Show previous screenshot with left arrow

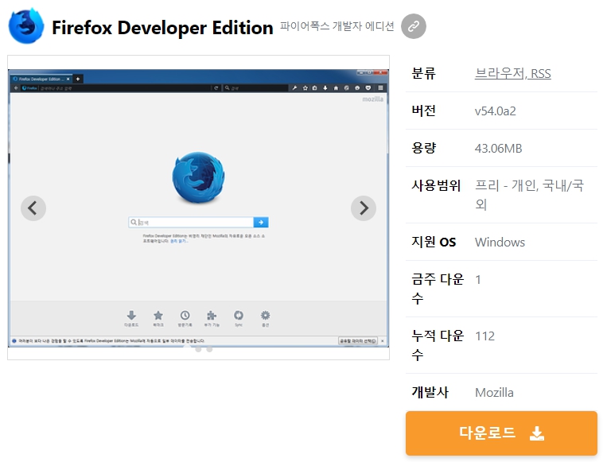33,208
